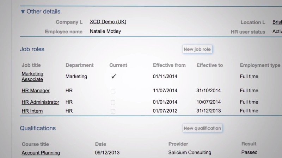Toggle Current checkbox for HR Intern

113,111
